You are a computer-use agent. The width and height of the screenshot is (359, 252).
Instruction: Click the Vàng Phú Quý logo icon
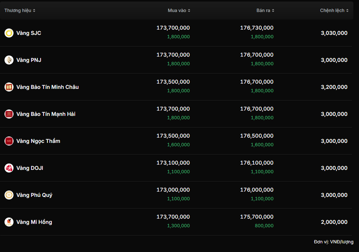[9, 195]
